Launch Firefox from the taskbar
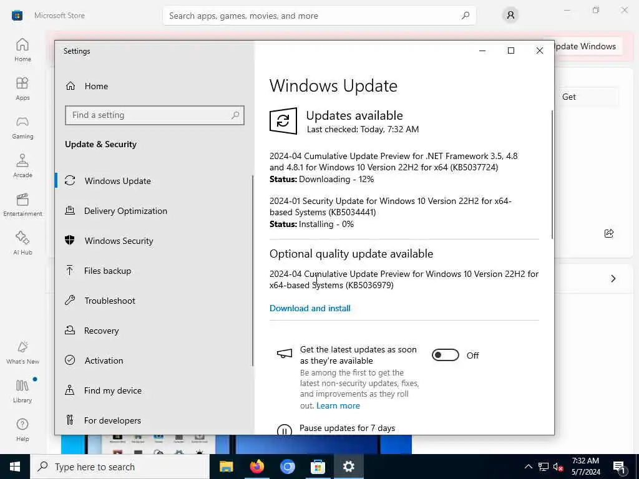 click(256, 467)
